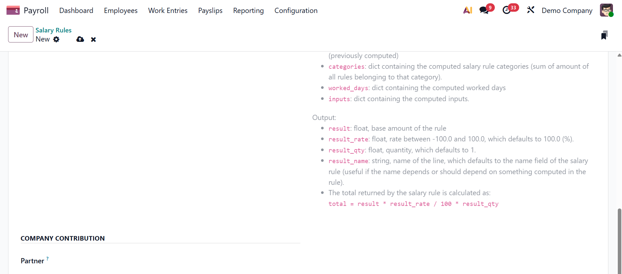This screenshot has height=274, width=622.
Task: Open the actions gear icon
Action: (x=56, y=39)
